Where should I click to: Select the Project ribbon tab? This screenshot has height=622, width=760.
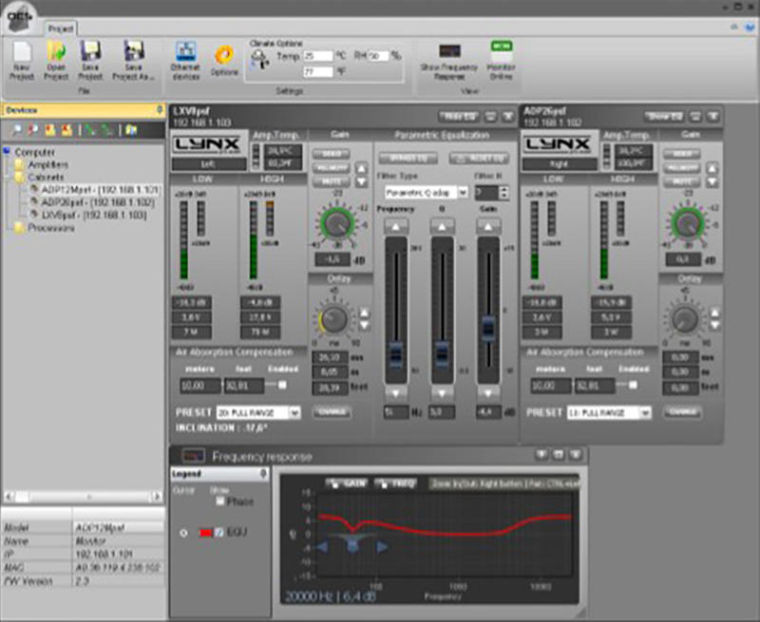click(61, 29)
